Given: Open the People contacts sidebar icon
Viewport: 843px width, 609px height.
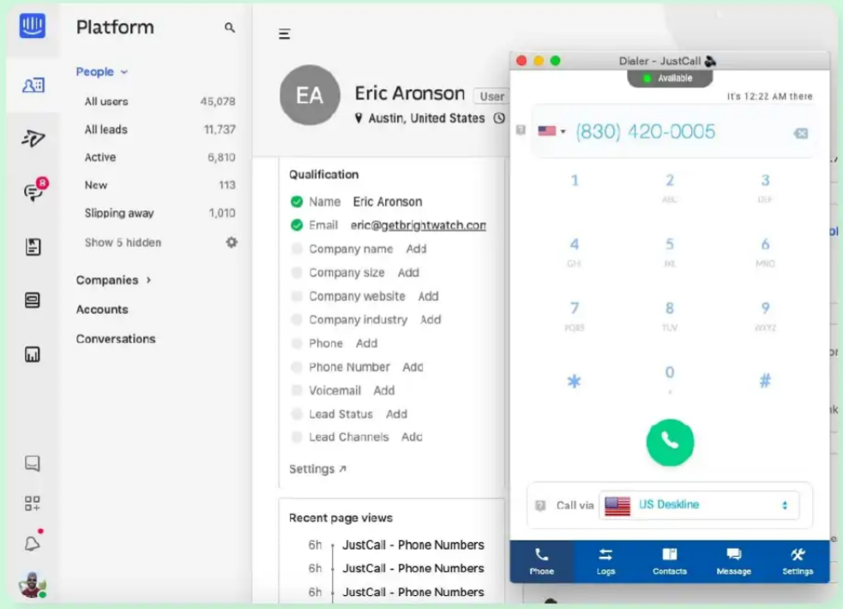Looking at the screenshot, I should point(33,85).
